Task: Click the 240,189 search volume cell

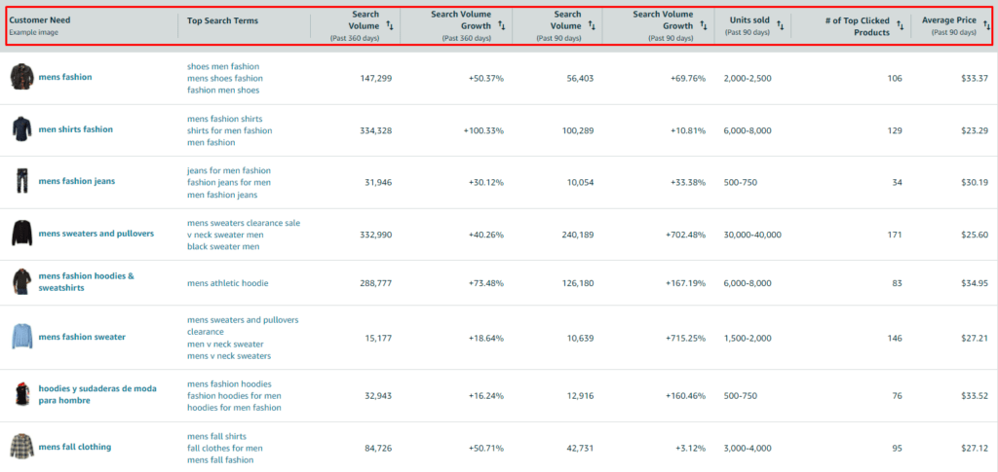Action: click(x=578, y=236)
